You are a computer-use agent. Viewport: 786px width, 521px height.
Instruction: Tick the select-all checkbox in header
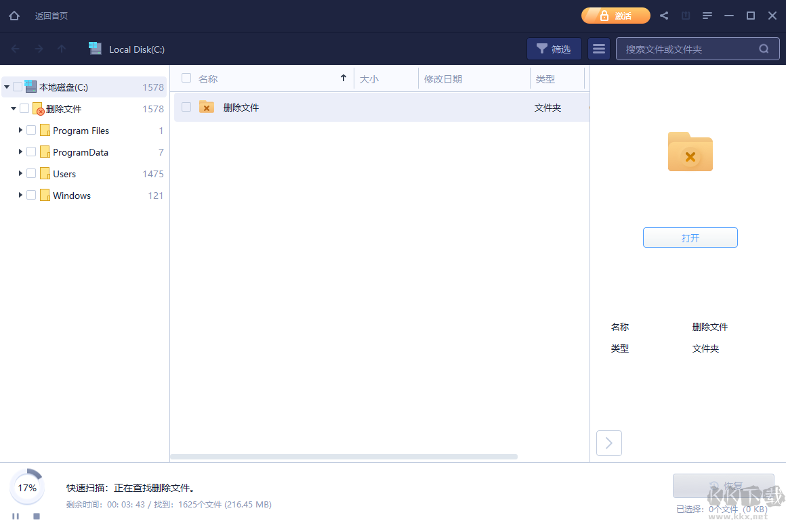(186, 78)
